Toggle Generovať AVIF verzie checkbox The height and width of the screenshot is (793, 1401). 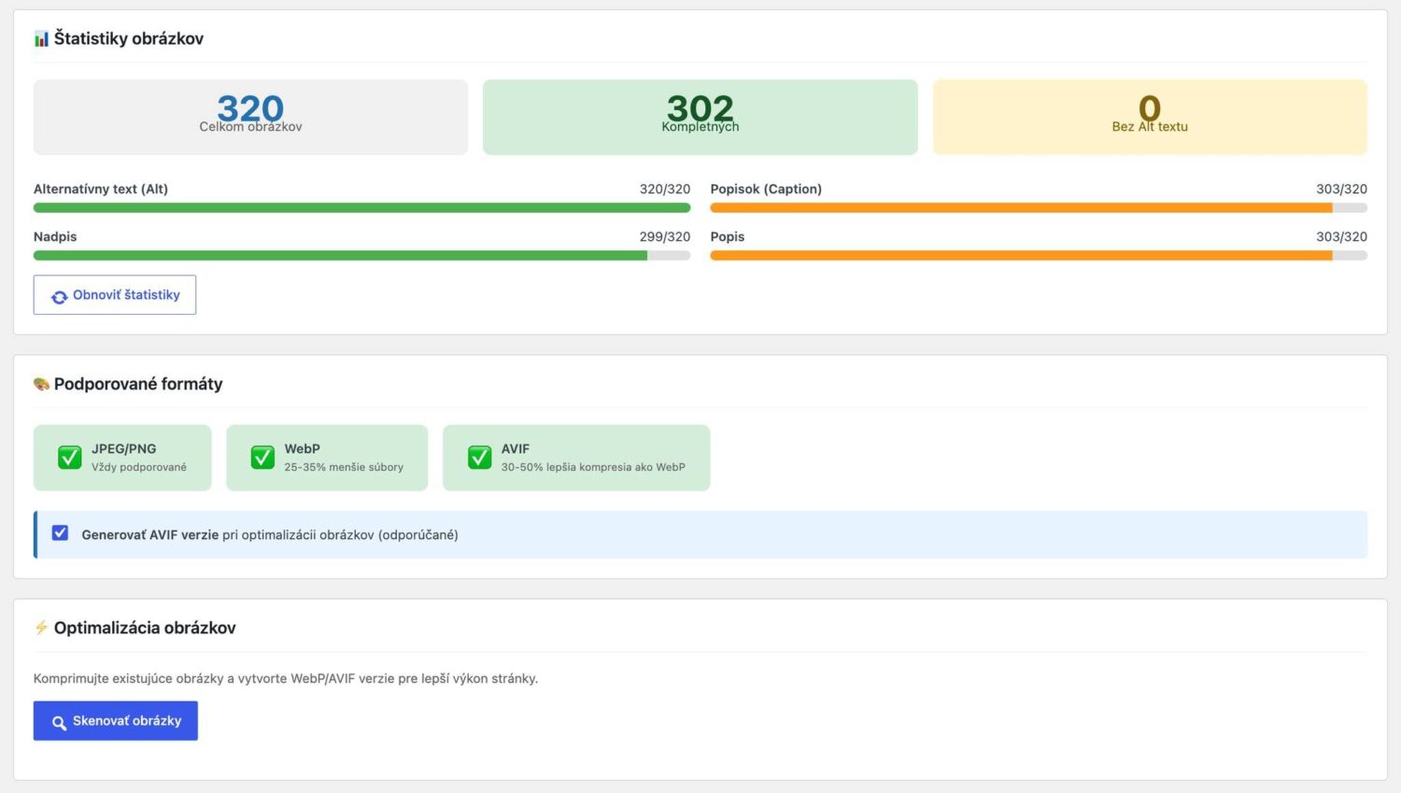pos(60,533)
